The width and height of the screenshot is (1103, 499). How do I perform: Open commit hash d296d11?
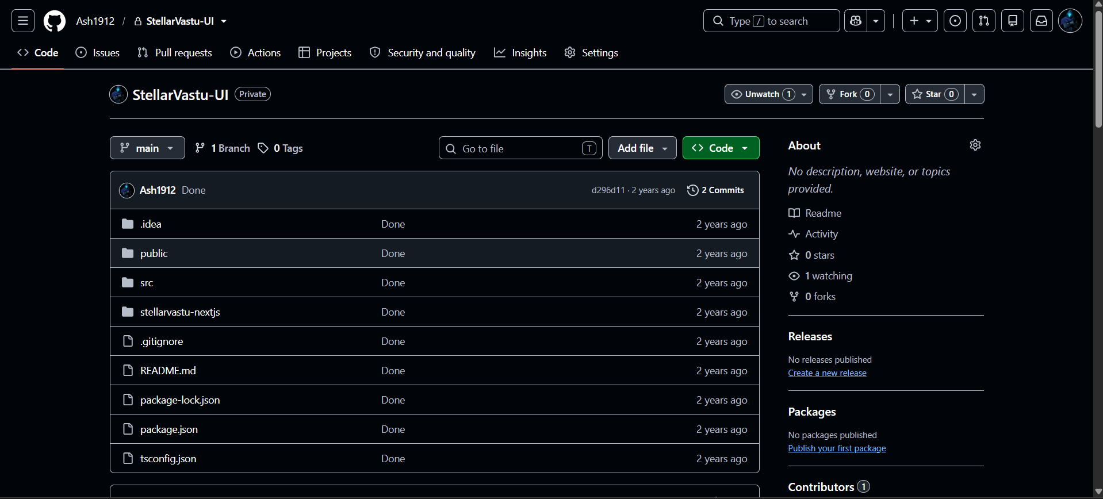(x=608, y=190)
